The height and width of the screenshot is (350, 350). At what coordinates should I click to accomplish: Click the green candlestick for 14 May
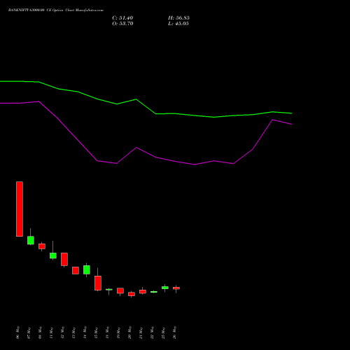[87, 269]
